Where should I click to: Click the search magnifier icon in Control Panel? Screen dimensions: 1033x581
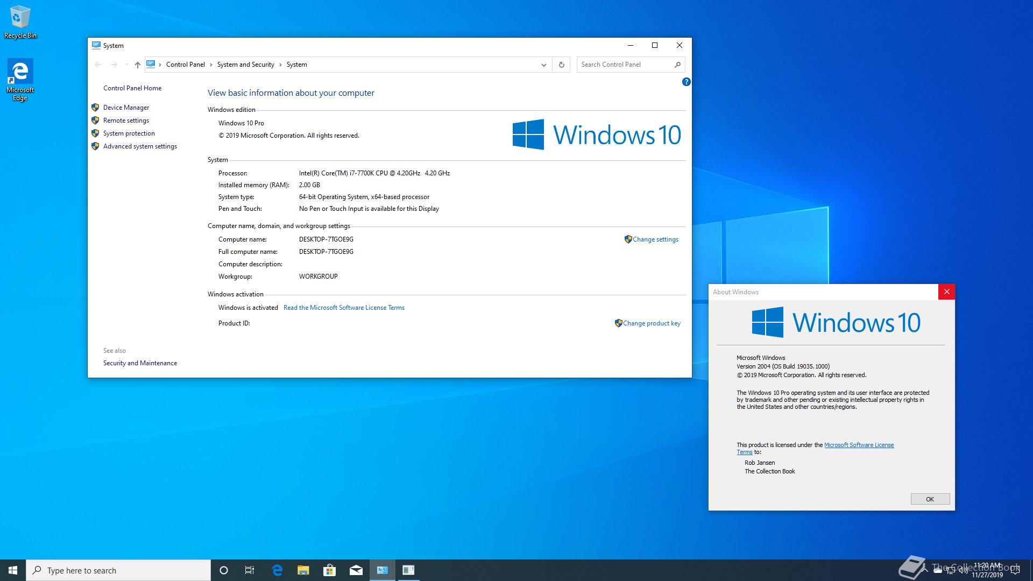pos(677,65)
